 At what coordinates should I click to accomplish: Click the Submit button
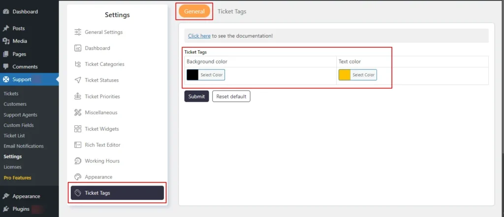[196, 96]
